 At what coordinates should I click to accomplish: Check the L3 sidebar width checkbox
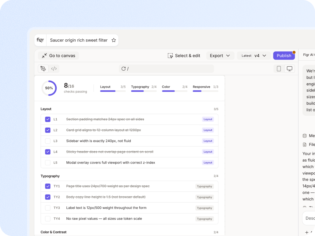48,141
